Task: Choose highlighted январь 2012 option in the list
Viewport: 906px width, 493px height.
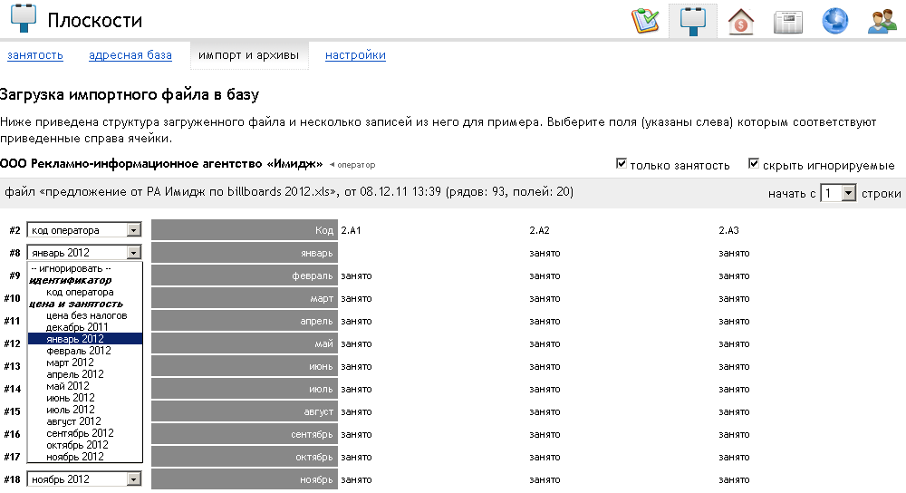Action: click(85, 339)
